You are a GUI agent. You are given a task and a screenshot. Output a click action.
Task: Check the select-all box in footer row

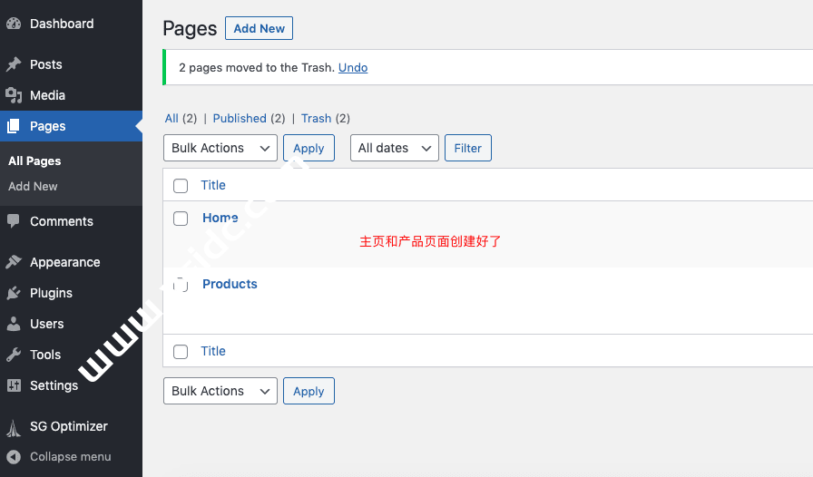181,352
